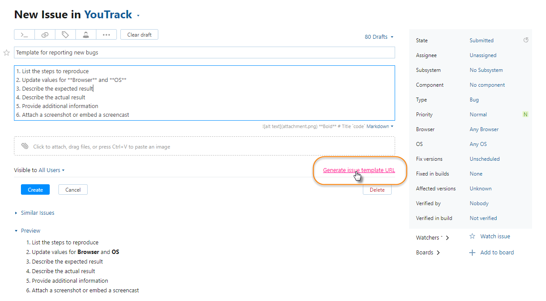Click the issue summary text field
546x301 pixels.
(204, 53)
